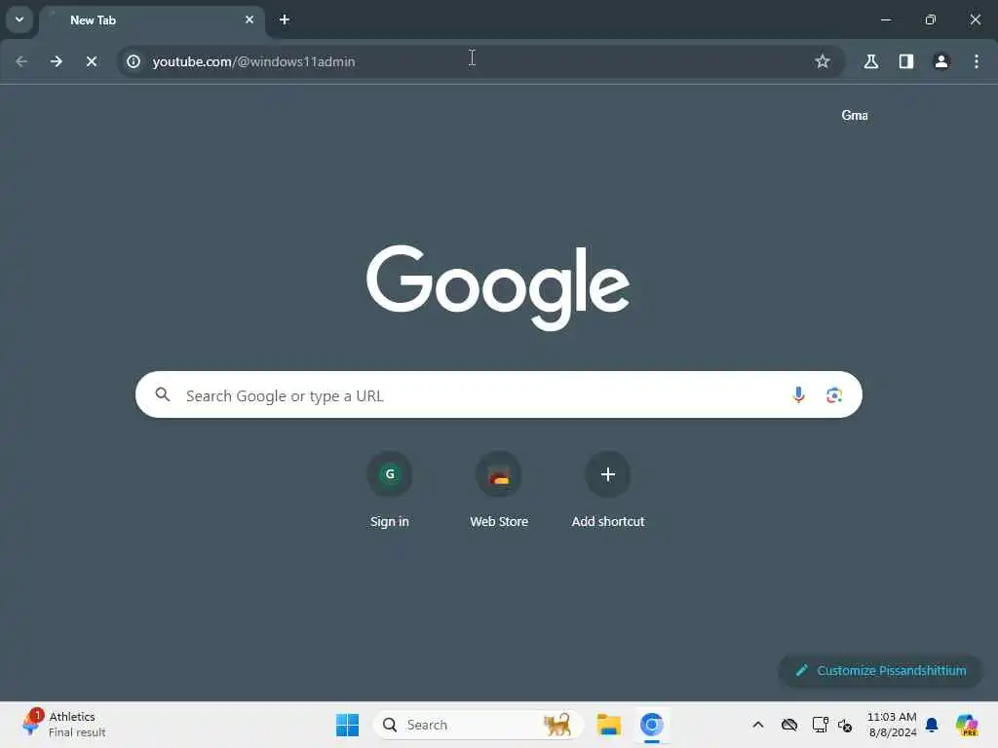This screenshot has width=998, height=748.
Task: Open the Windows Start menu
Action: coord(347,725)
